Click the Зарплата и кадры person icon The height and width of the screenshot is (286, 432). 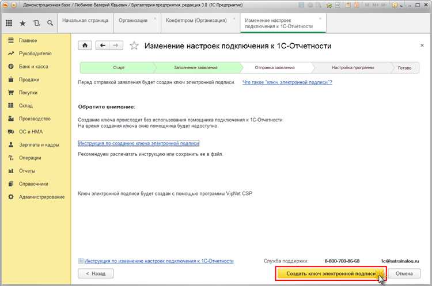pyautogui.click(x=11, y=144)
